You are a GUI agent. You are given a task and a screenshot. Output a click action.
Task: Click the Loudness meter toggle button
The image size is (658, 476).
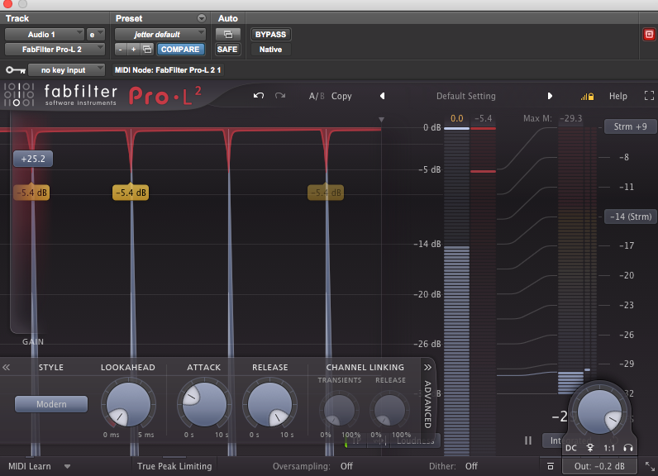coord(415,440)
